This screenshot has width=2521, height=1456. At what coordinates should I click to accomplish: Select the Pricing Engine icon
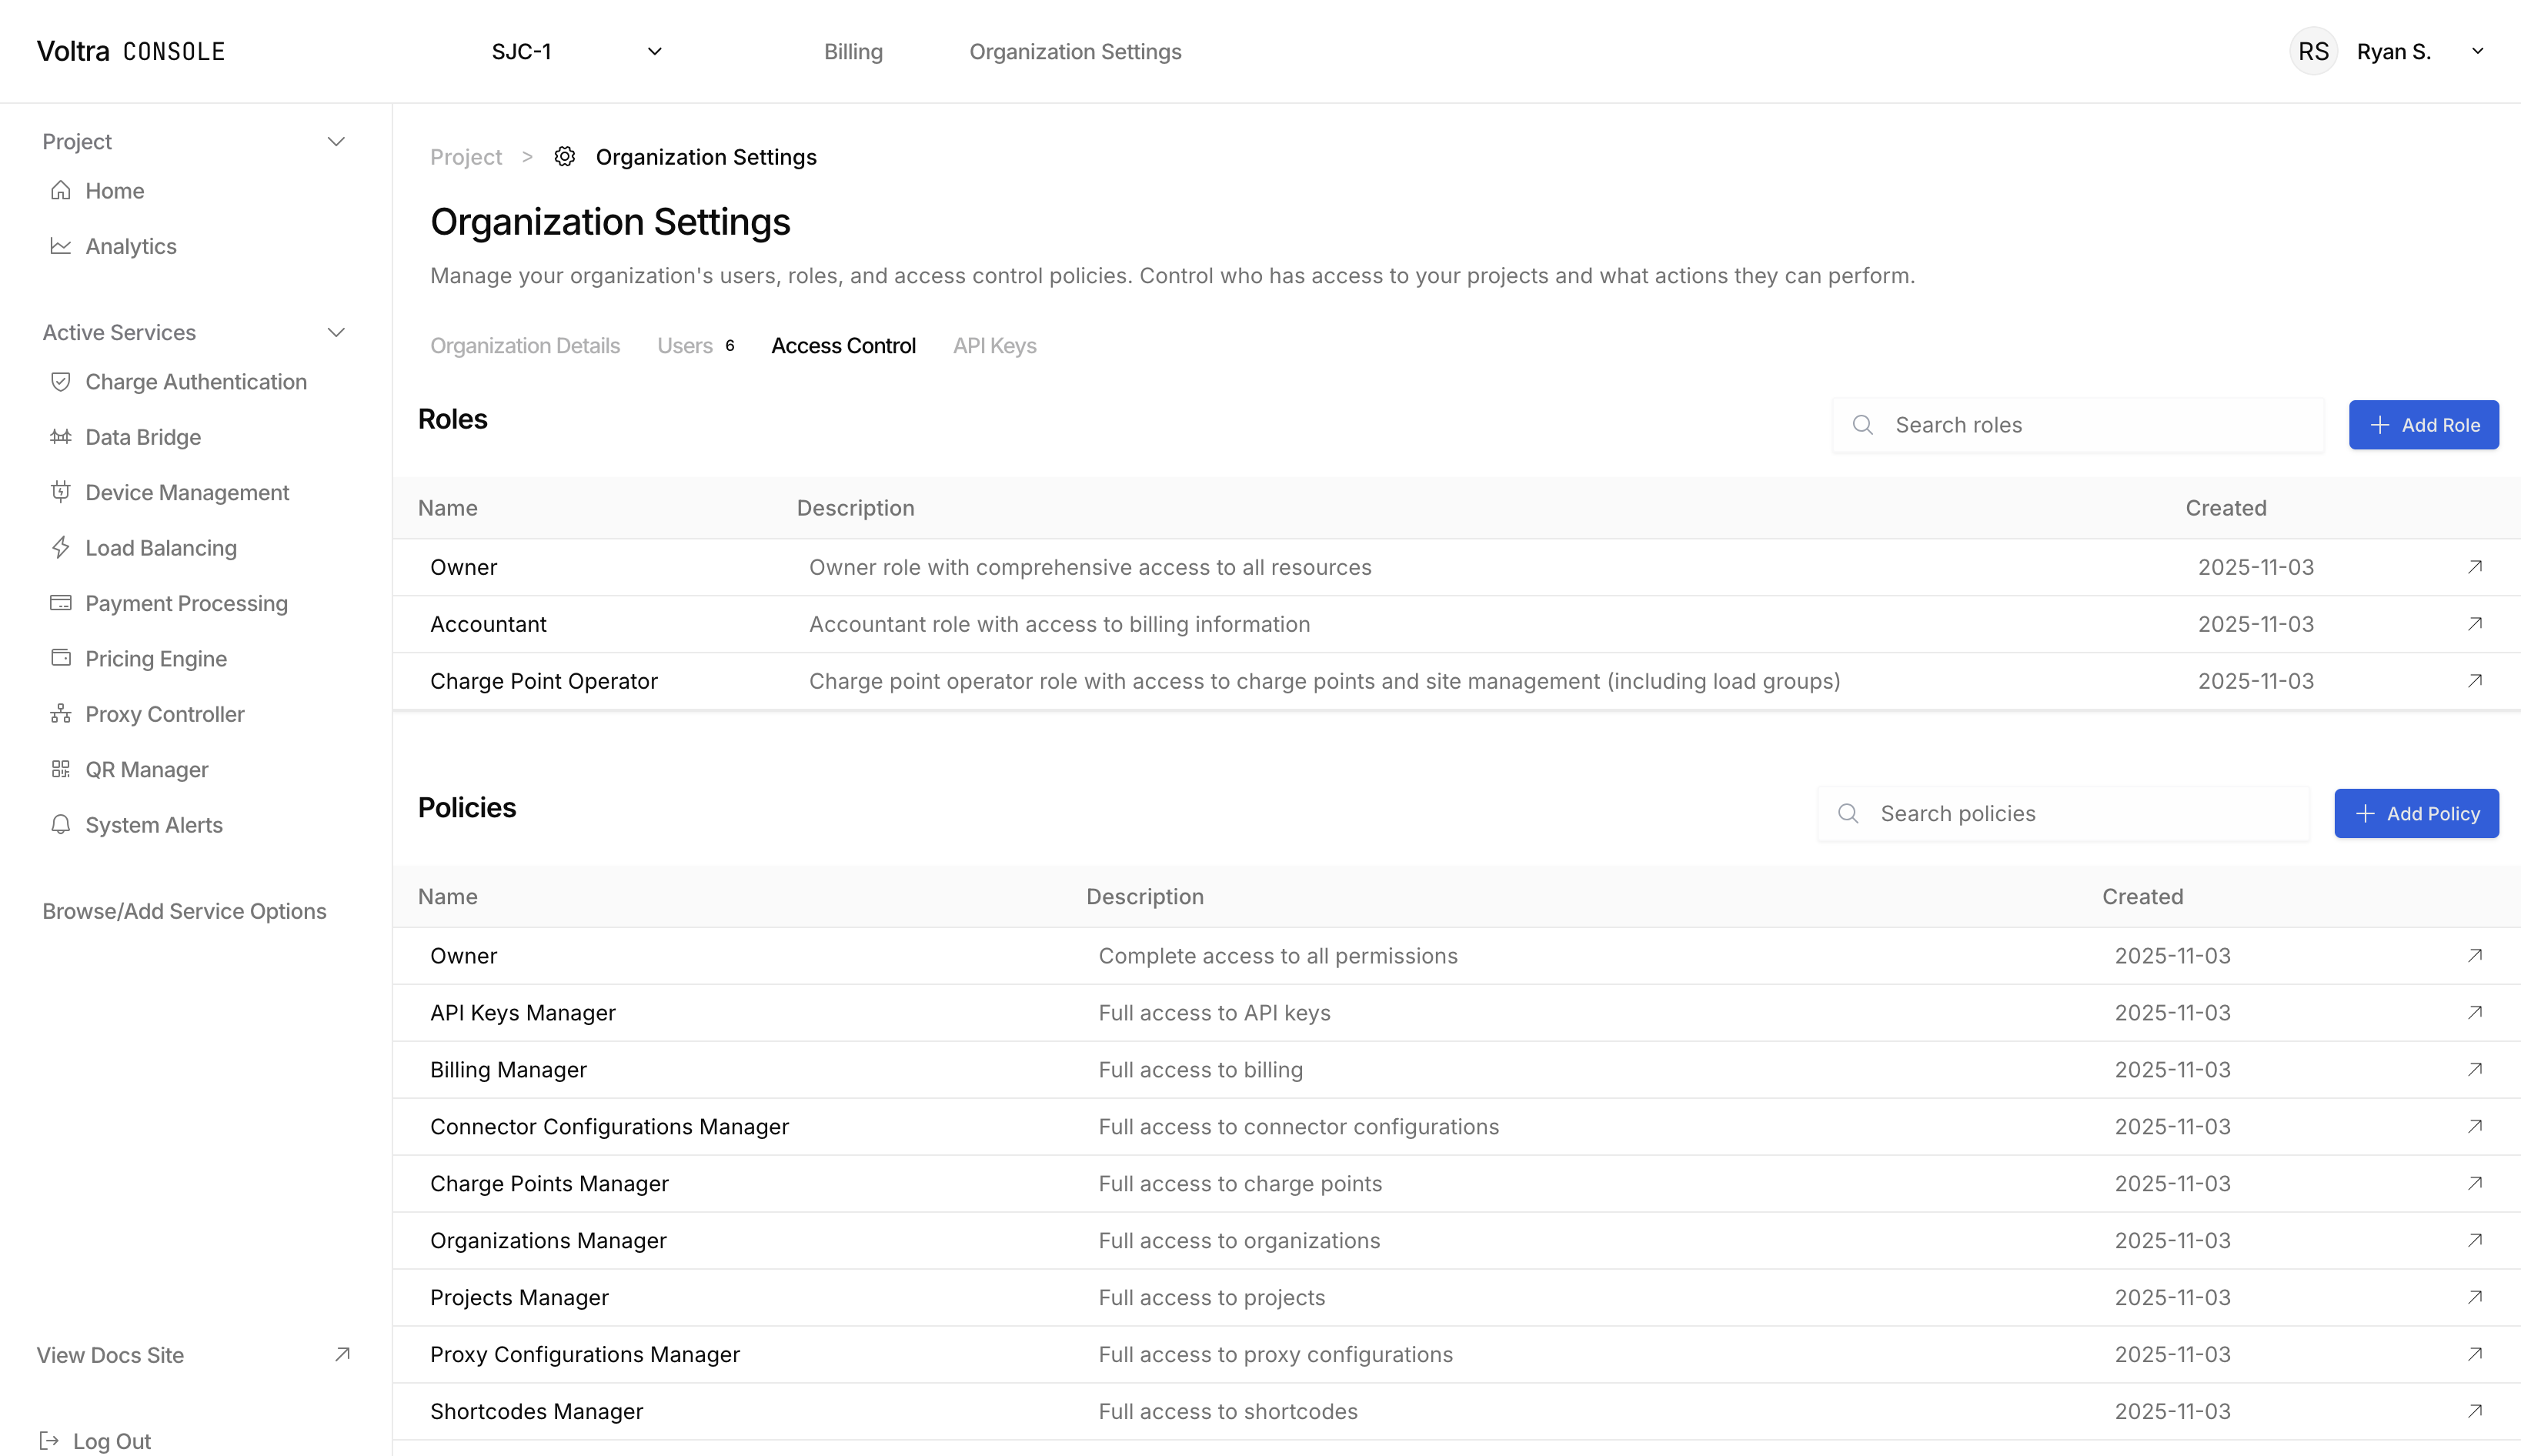pos(60,658)
